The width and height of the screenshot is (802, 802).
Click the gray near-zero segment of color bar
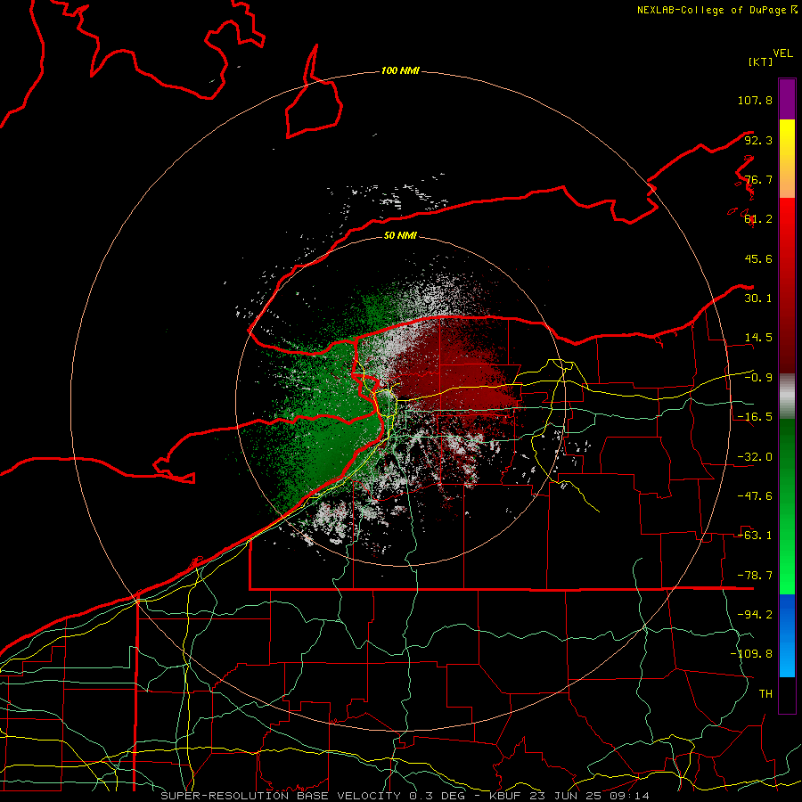787,396
